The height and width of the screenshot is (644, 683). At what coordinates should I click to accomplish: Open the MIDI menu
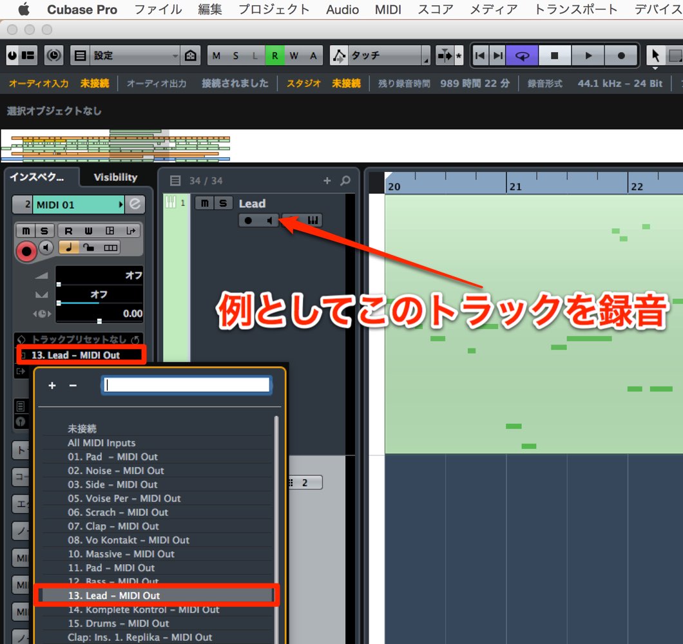coord(388,10)
